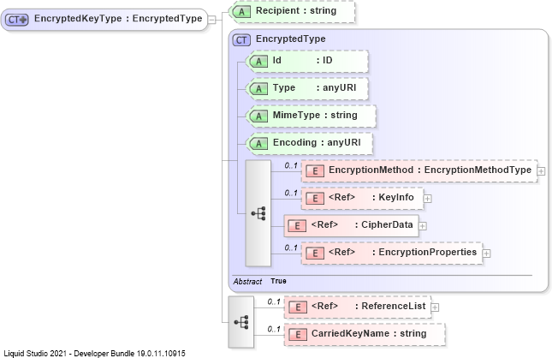Click the sequence compositor inside EncryptedType
Image resolution: width=552 pixels, height=358 pixels.
[258, 213]
